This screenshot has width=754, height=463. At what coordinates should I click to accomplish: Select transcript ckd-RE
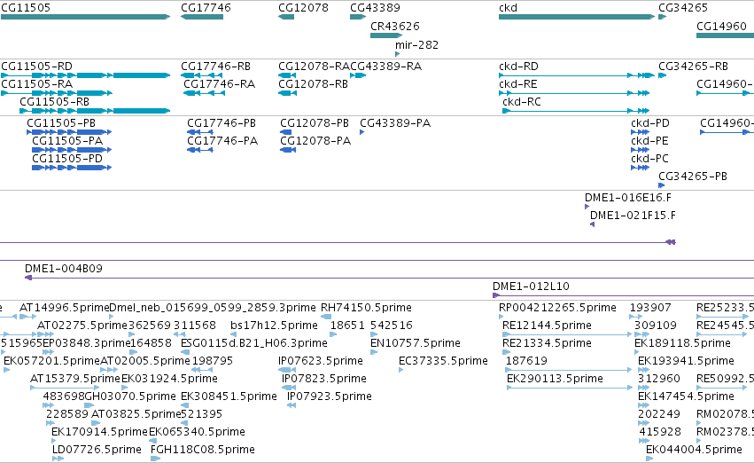click(574, 93)
